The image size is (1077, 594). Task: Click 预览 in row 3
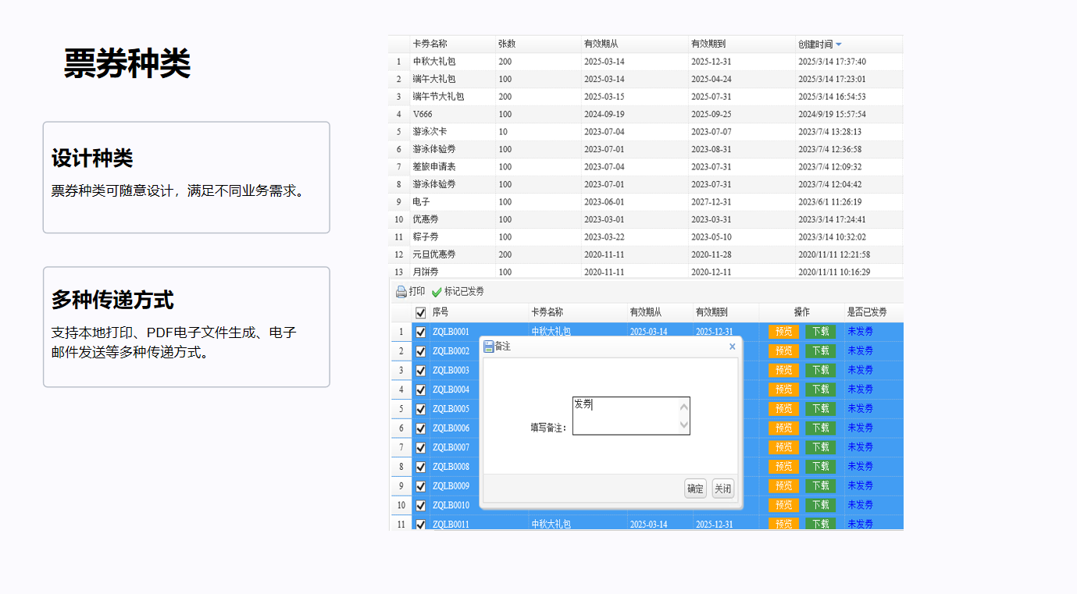click(784, 370)
